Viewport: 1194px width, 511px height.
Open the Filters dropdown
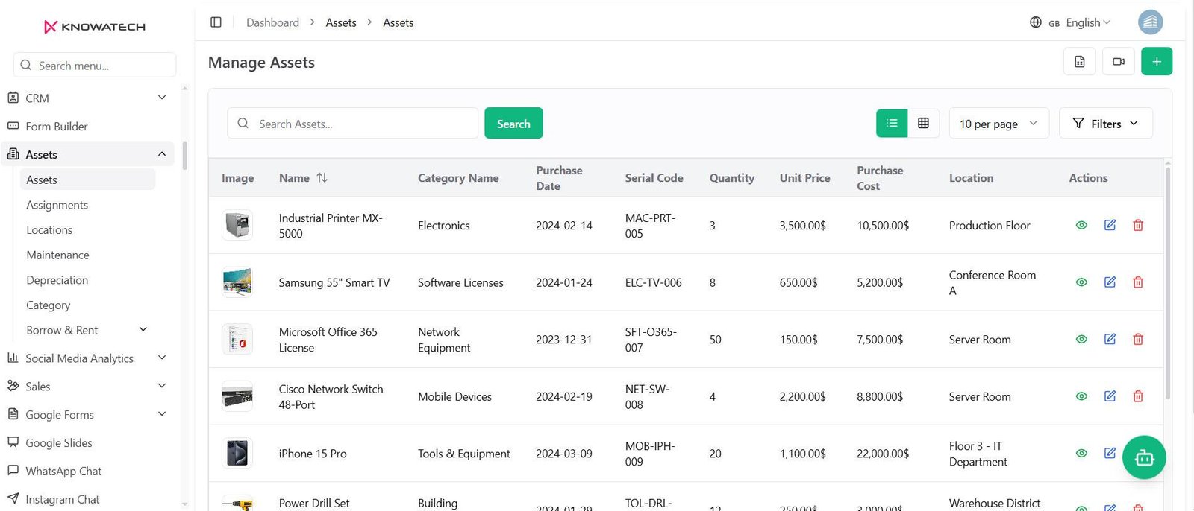point(1105,124)
